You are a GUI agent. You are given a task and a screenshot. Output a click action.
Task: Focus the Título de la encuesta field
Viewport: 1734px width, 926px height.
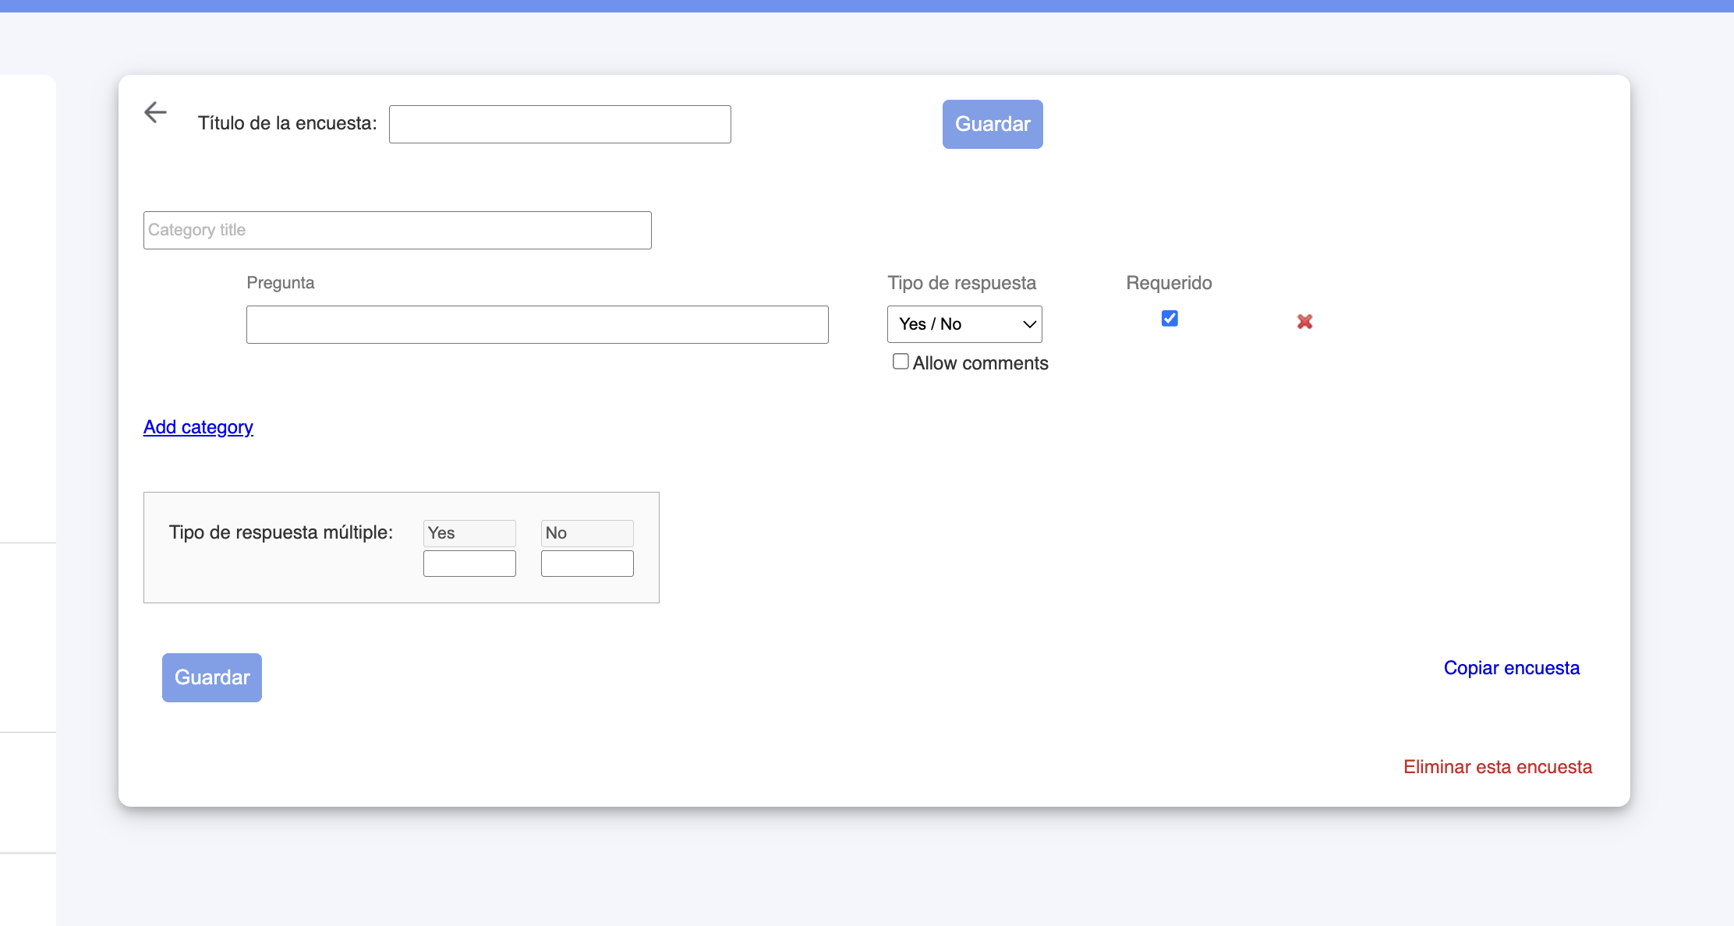[x=560, y=125]
